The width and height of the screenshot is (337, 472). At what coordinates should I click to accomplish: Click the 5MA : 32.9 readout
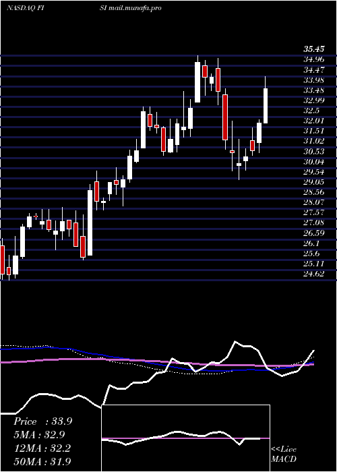[39, 435]
